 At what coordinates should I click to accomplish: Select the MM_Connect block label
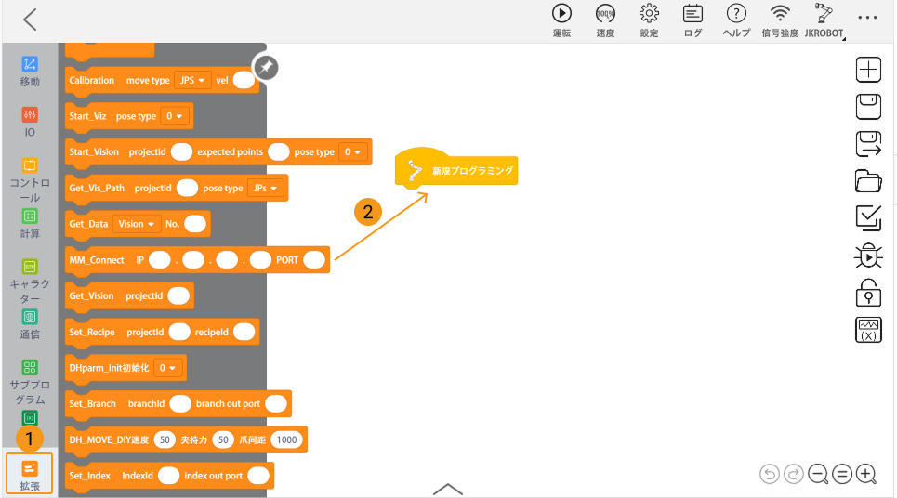point(97,260)
